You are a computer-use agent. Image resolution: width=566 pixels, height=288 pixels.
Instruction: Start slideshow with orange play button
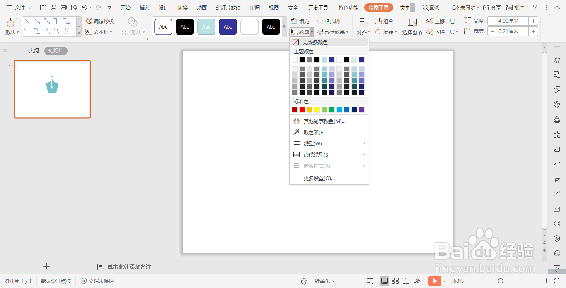tap(435, 281)
